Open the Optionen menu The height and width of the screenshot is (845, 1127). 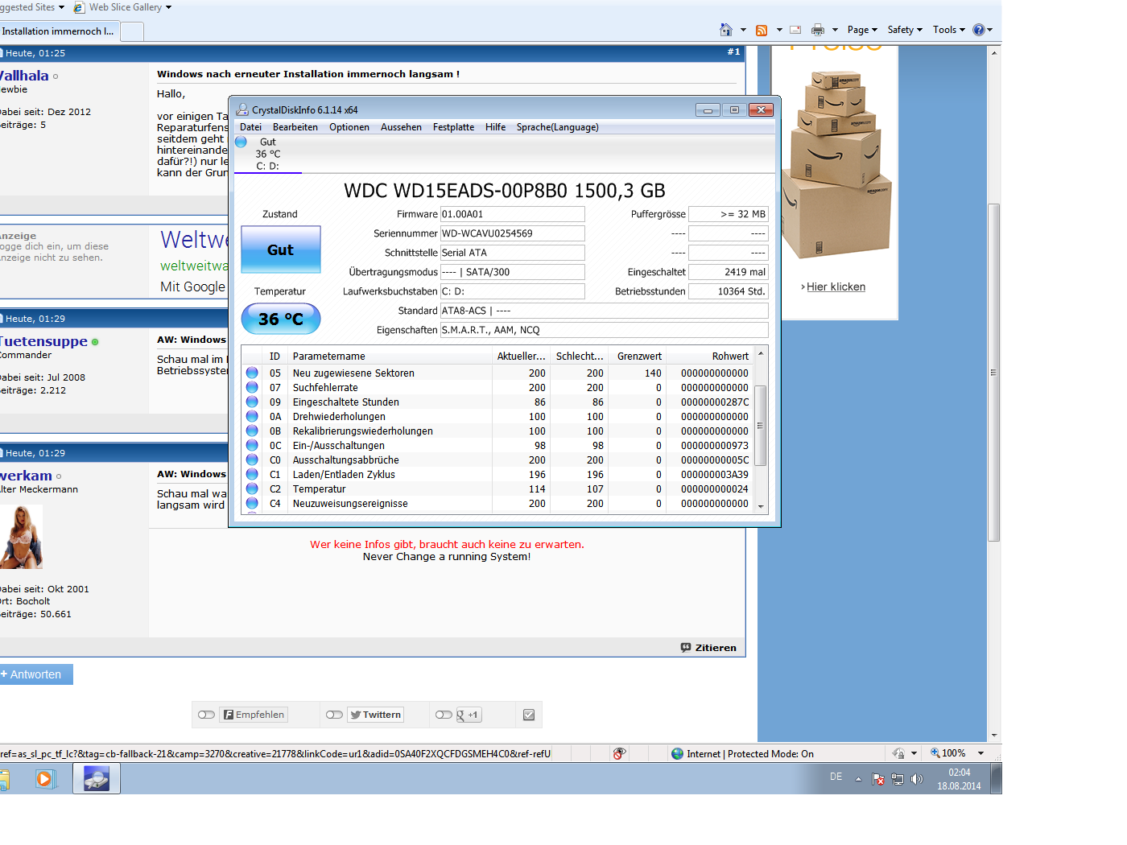click(349, 127)
